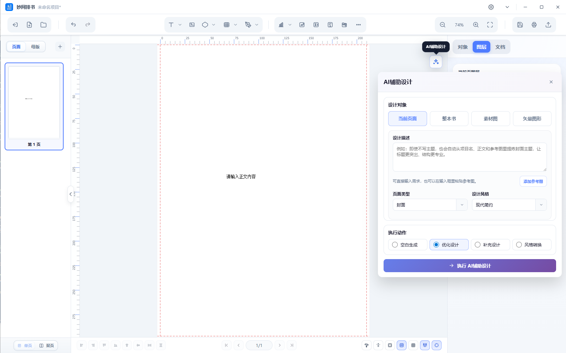Switch to the 母版 tab

35,47
